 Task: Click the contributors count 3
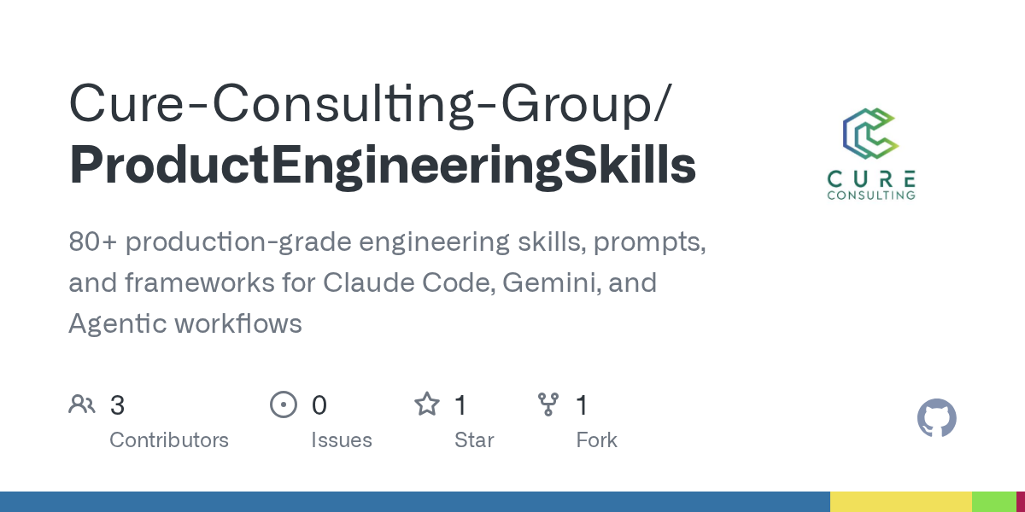click(117, 405)
